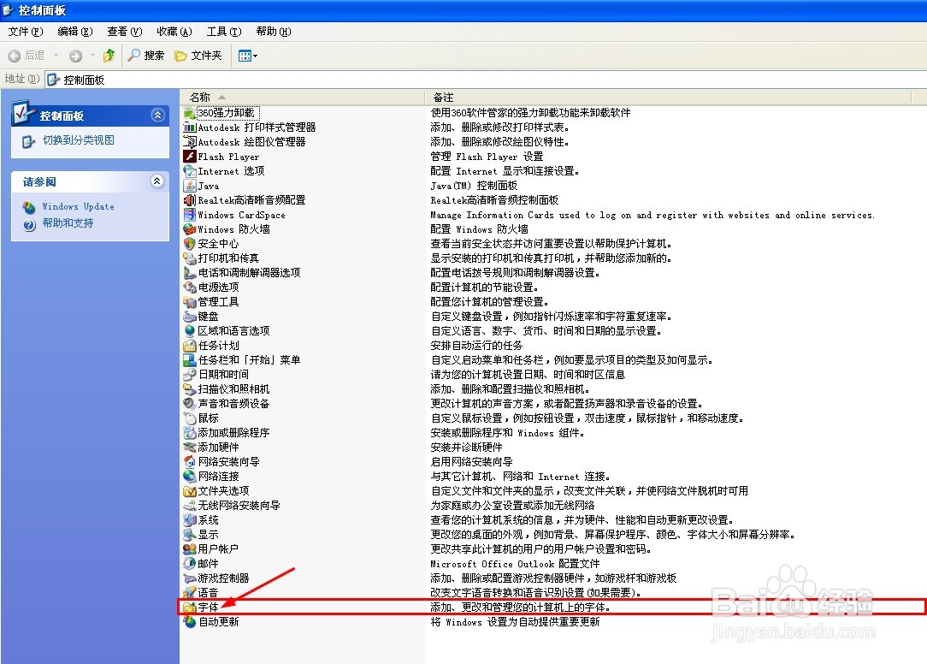The height and width of the screenshot is (664, 927).
Task: Open 打印机和传真 icon
Action: pyautogui.click(x=189, y=258)
